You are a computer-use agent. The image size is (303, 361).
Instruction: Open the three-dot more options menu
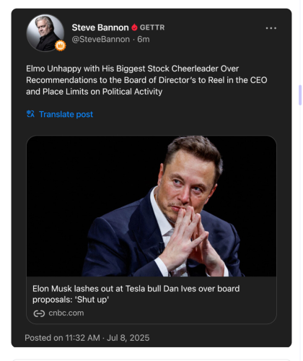click(x=271, y=28)
